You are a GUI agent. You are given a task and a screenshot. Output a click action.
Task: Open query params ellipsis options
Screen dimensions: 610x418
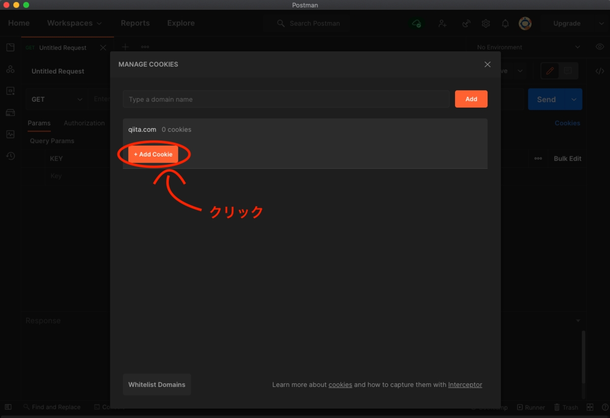click(x=538, y=159)
